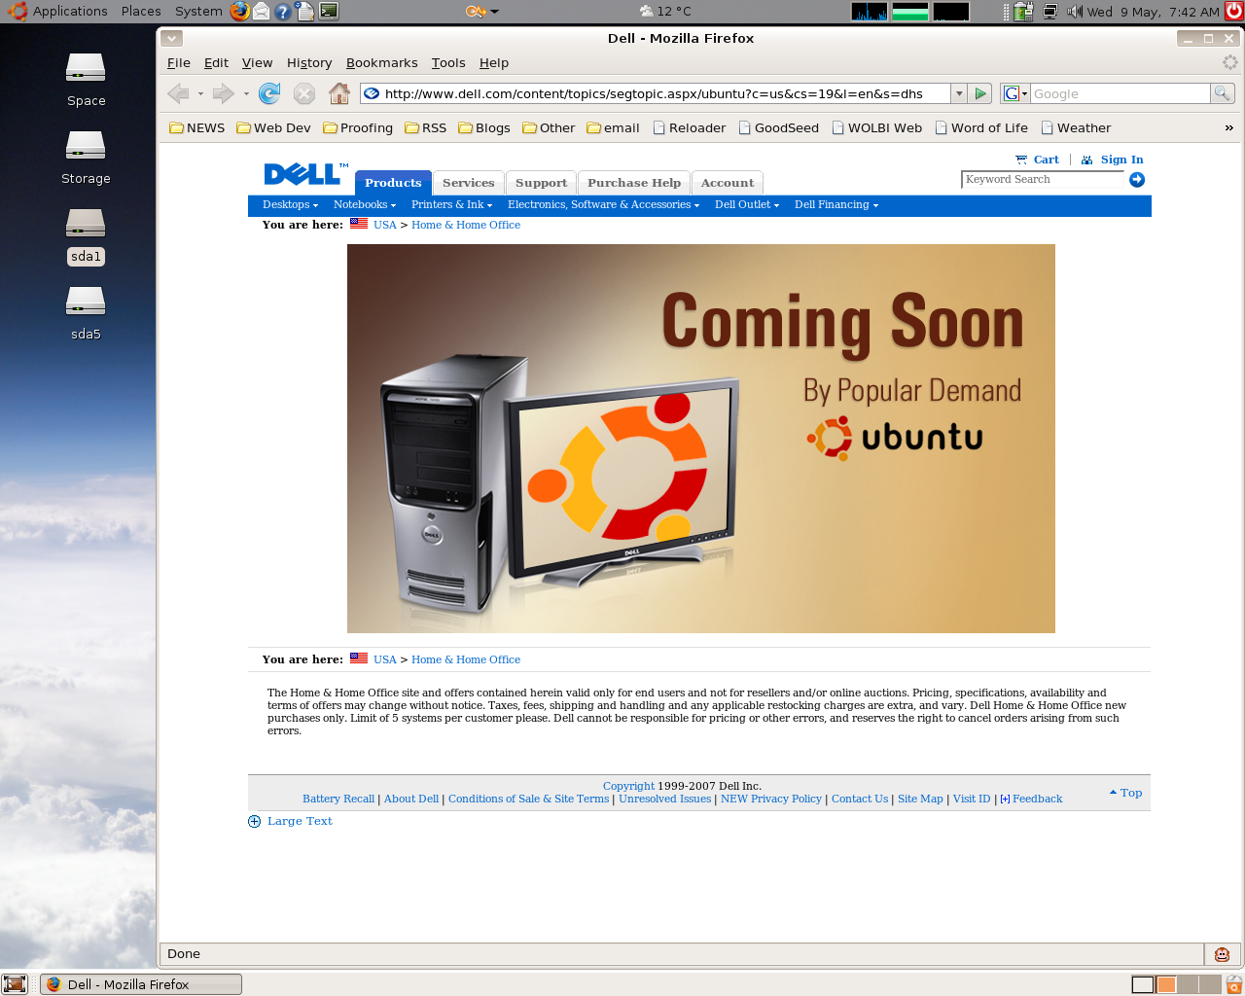This screenshot has width=1245, height=996.
Task: Switch to the second orange workspace
Action: click(x=1165, y=984)
